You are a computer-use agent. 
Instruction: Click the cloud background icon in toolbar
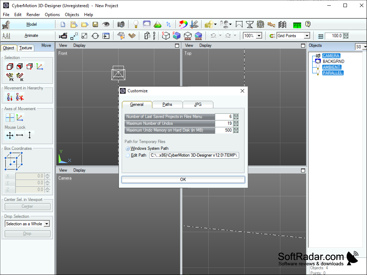click(x=147, y=24)
